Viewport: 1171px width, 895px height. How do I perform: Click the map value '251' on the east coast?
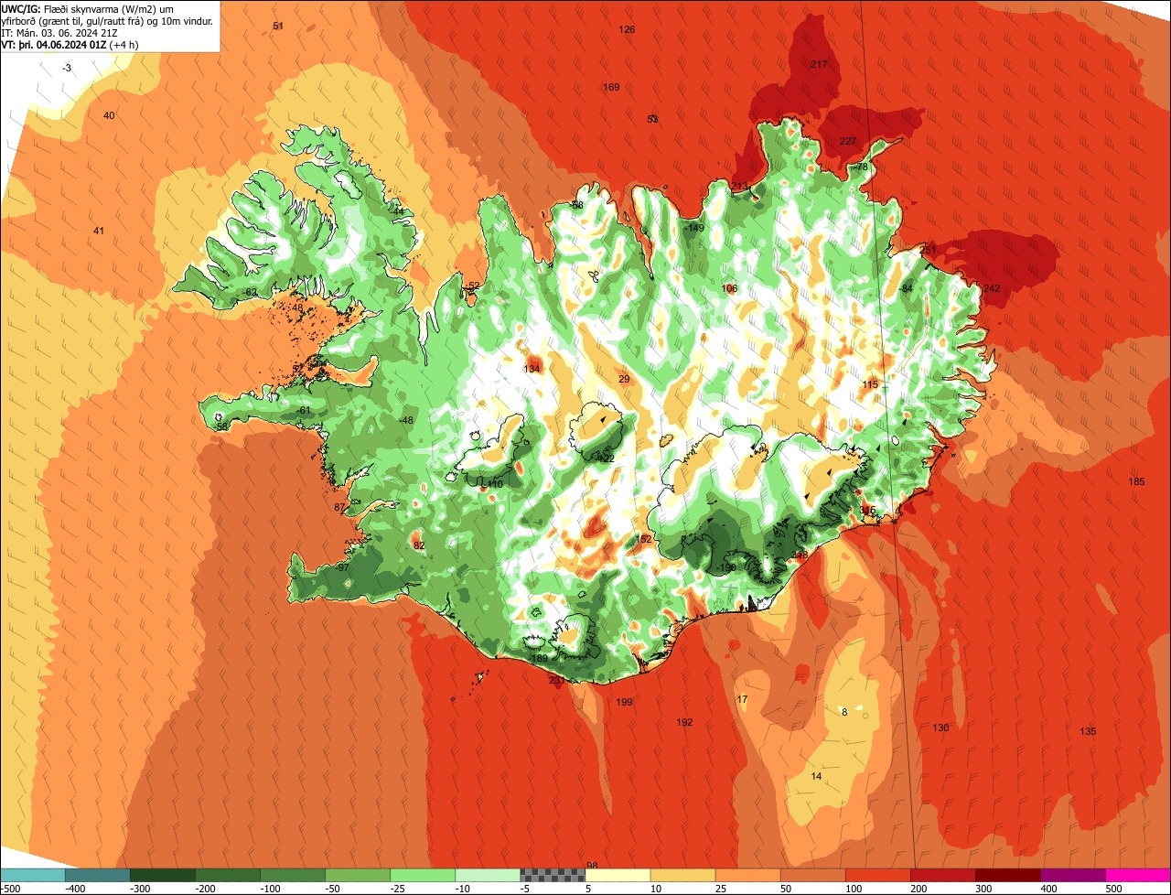(x=929, y=250)
